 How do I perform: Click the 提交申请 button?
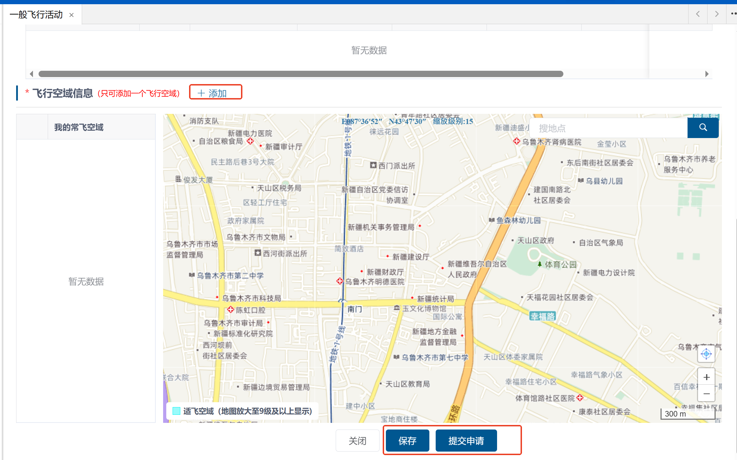point(466,441)
